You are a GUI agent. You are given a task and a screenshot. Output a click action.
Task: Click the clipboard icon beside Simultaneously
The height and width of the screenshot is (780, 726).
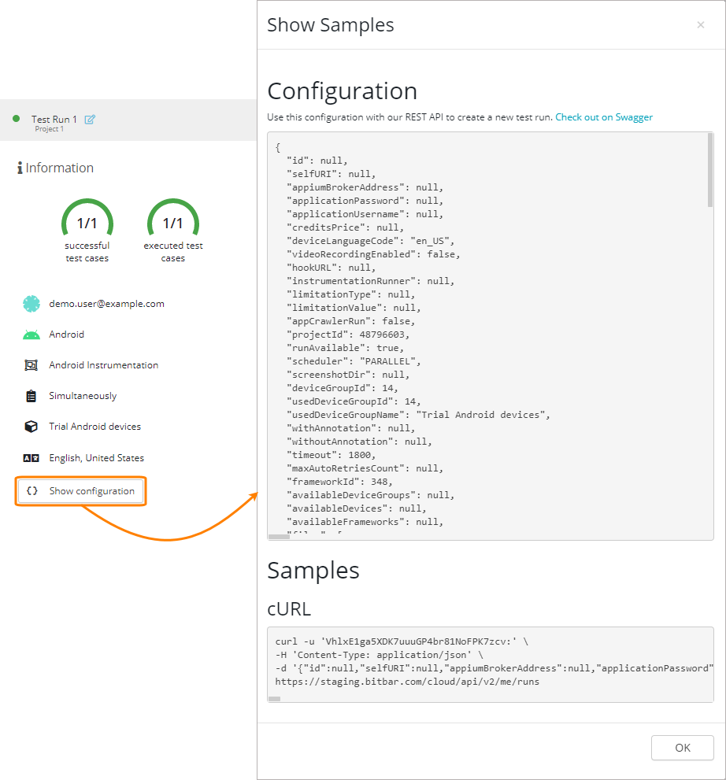point(31,396)
